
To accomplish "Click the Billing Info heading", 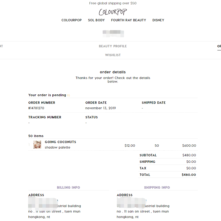I will [x=68, y=187].
